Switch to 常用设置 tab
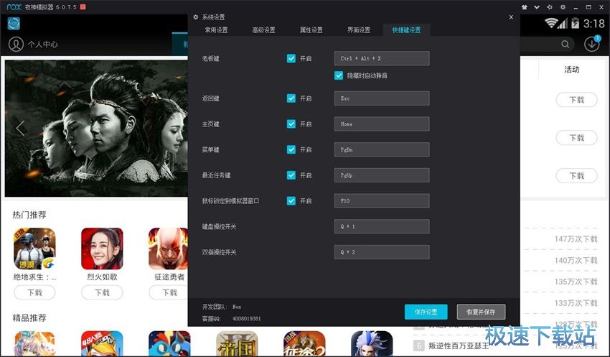Screen dimensions: 610x357 216,30
